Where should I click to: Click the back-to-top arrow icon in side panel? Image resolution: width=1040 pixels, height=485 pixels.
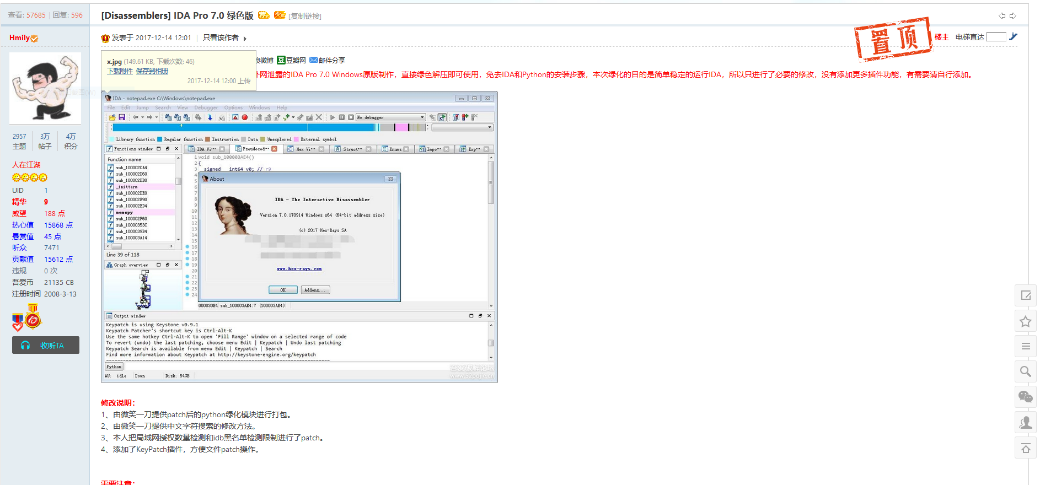(1026, 448)
